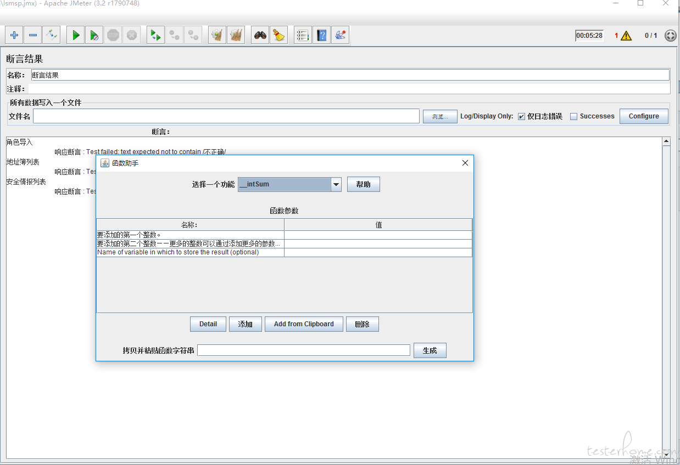The image size is (680, 465).
Task: Click value cell for Name of variable row
Action: click(x=378, y=252)
